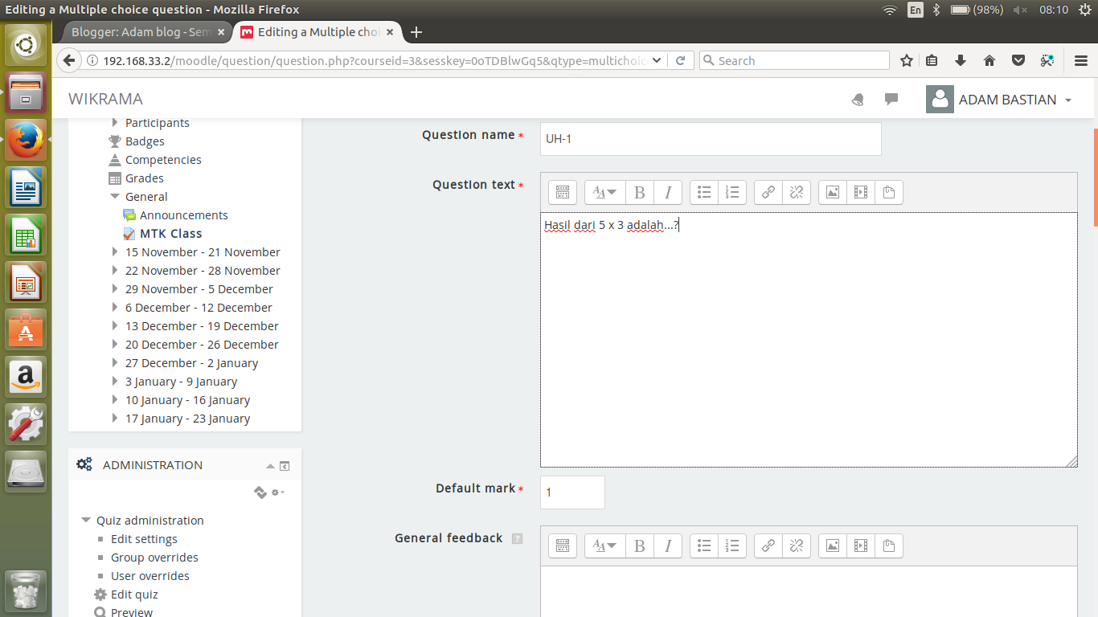Click the notifications bell icon
Screen dimensions: 1098x617
858,99
